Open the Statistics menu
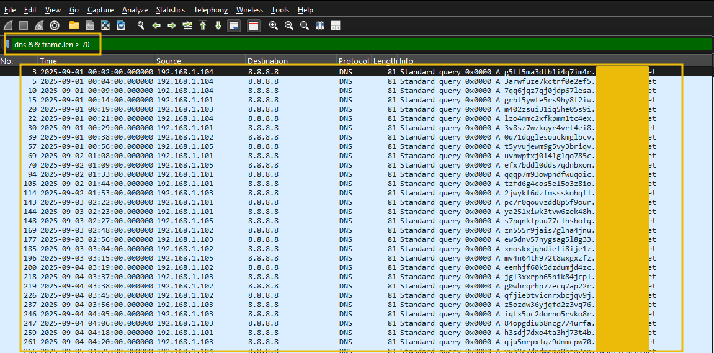Screen dimensions: 714x353 pos(170,10)
